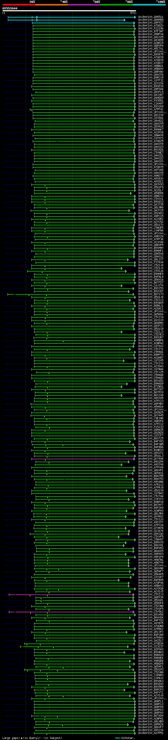The width and height of the screenshot is (168, 740).
Task: Click the purple ~60% identity scale segment
Action: [x=84, y=5]
